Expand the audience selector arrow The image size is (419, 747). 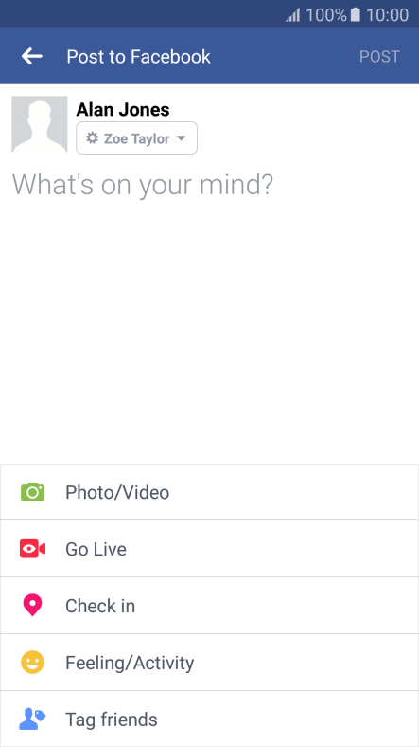coord(181,138)
